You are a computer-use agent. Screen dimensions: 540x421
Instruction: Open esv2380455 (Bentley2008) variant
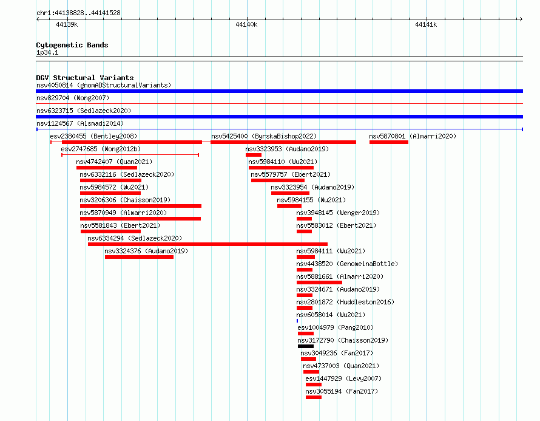coord(93,136)
